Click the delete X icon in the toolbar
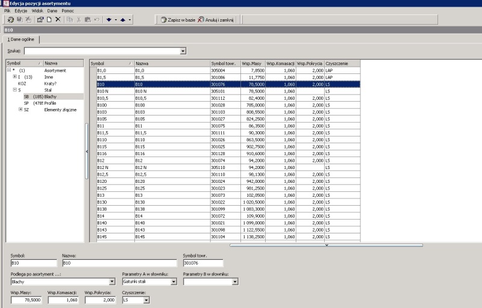Screen dimensions: 482x308 [x=58, y=20]
